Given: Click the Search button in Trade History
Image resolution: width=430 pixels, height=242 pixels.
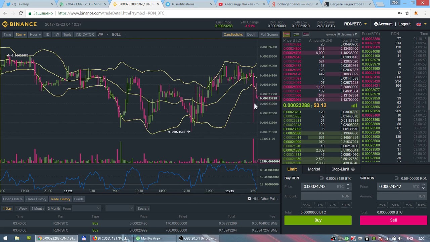Looking at the screenshot, I should (143, 208).
